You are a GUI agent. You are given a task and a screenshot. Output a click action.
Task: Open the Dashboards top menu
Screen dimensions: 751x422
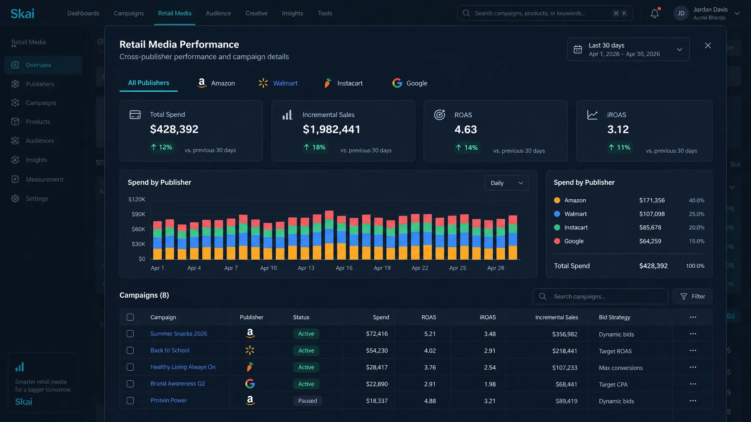(x=83, y=13)
